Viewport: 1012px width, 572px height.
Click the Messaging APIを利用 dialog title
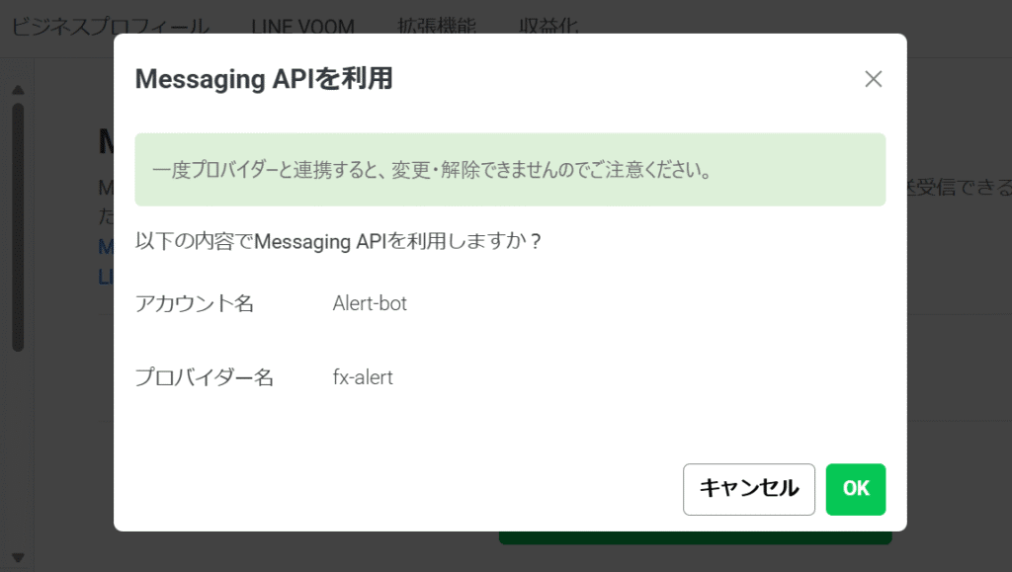pos(263,79)
